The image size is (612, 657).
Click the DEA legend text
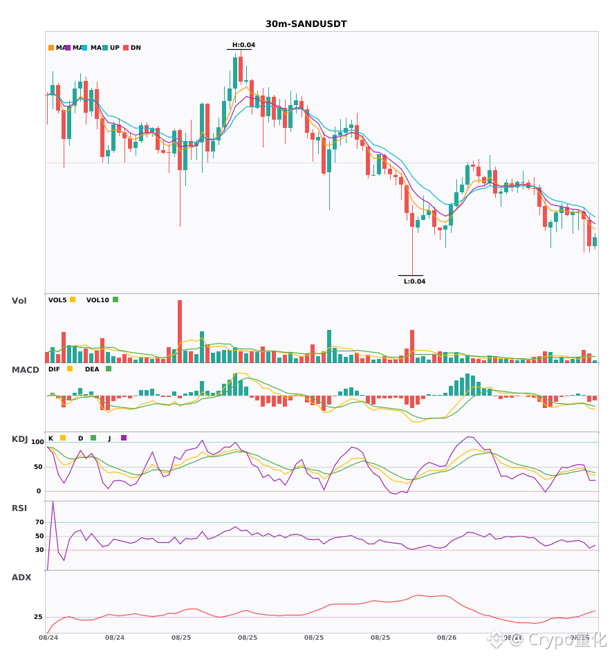[x=92, y=369]
